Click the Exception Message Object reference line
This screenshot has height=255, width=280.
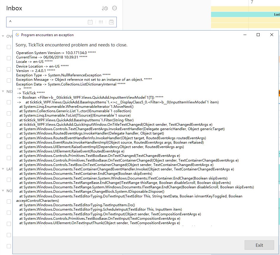click(84, 80)
